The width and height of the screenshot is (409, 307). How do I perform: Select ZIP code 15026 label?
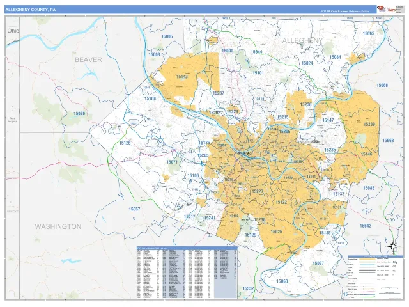pos(79,114)
